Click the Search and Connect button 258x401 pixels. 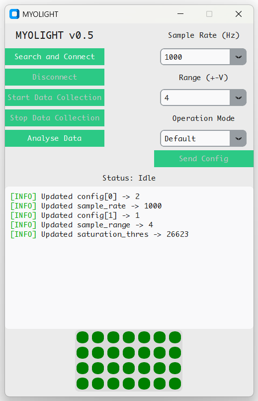click(x=55, y=57)
